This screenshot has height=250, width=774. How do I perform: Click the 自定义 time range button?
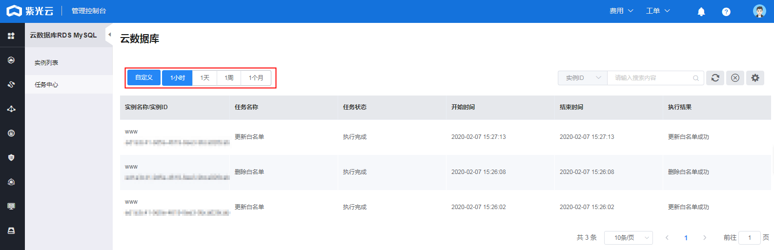point(144,77)
